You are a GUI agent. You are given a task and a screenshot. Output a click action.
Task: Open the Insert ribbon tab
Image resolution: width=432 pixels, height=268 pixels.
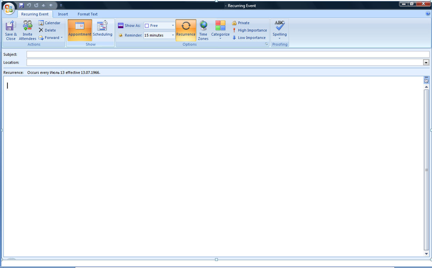[63, 14]
